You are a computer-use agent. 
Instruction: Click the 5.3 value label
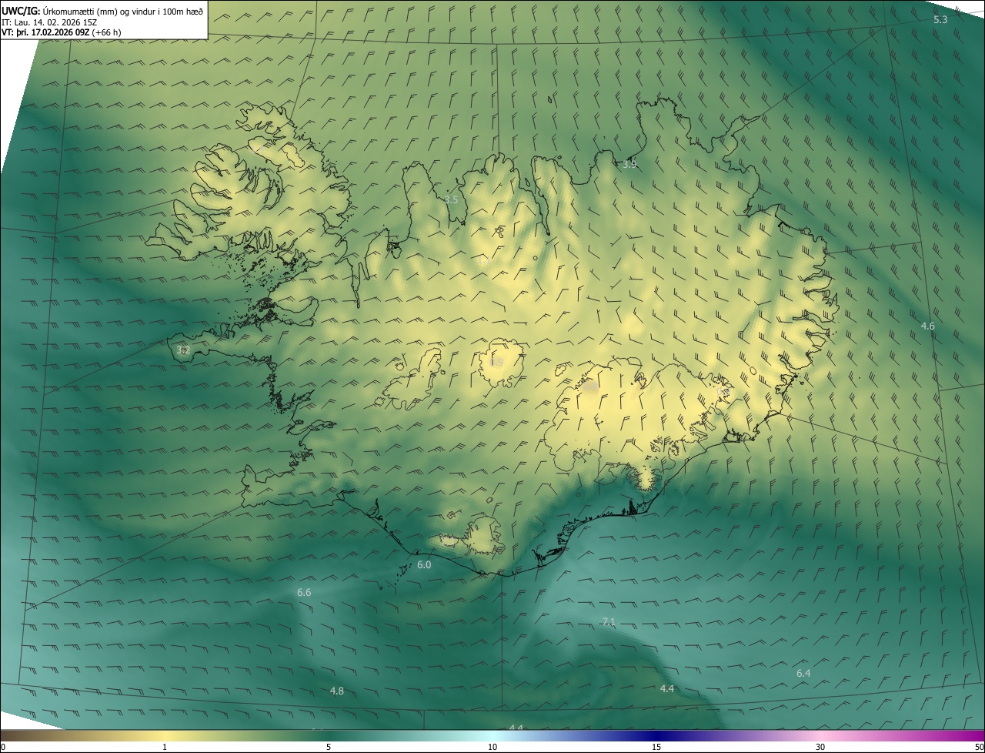pyautogui.click(x=940, y=19)
